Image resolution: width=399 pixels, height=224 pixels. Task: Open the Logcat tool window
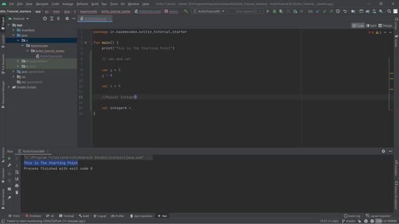pos(100,216)
